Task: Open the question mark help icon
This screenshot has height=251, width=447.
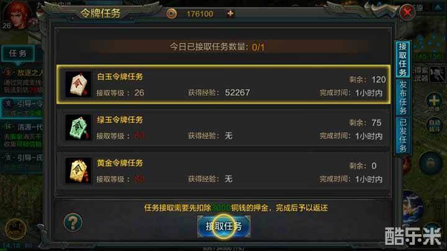Action: click(73, 222)
